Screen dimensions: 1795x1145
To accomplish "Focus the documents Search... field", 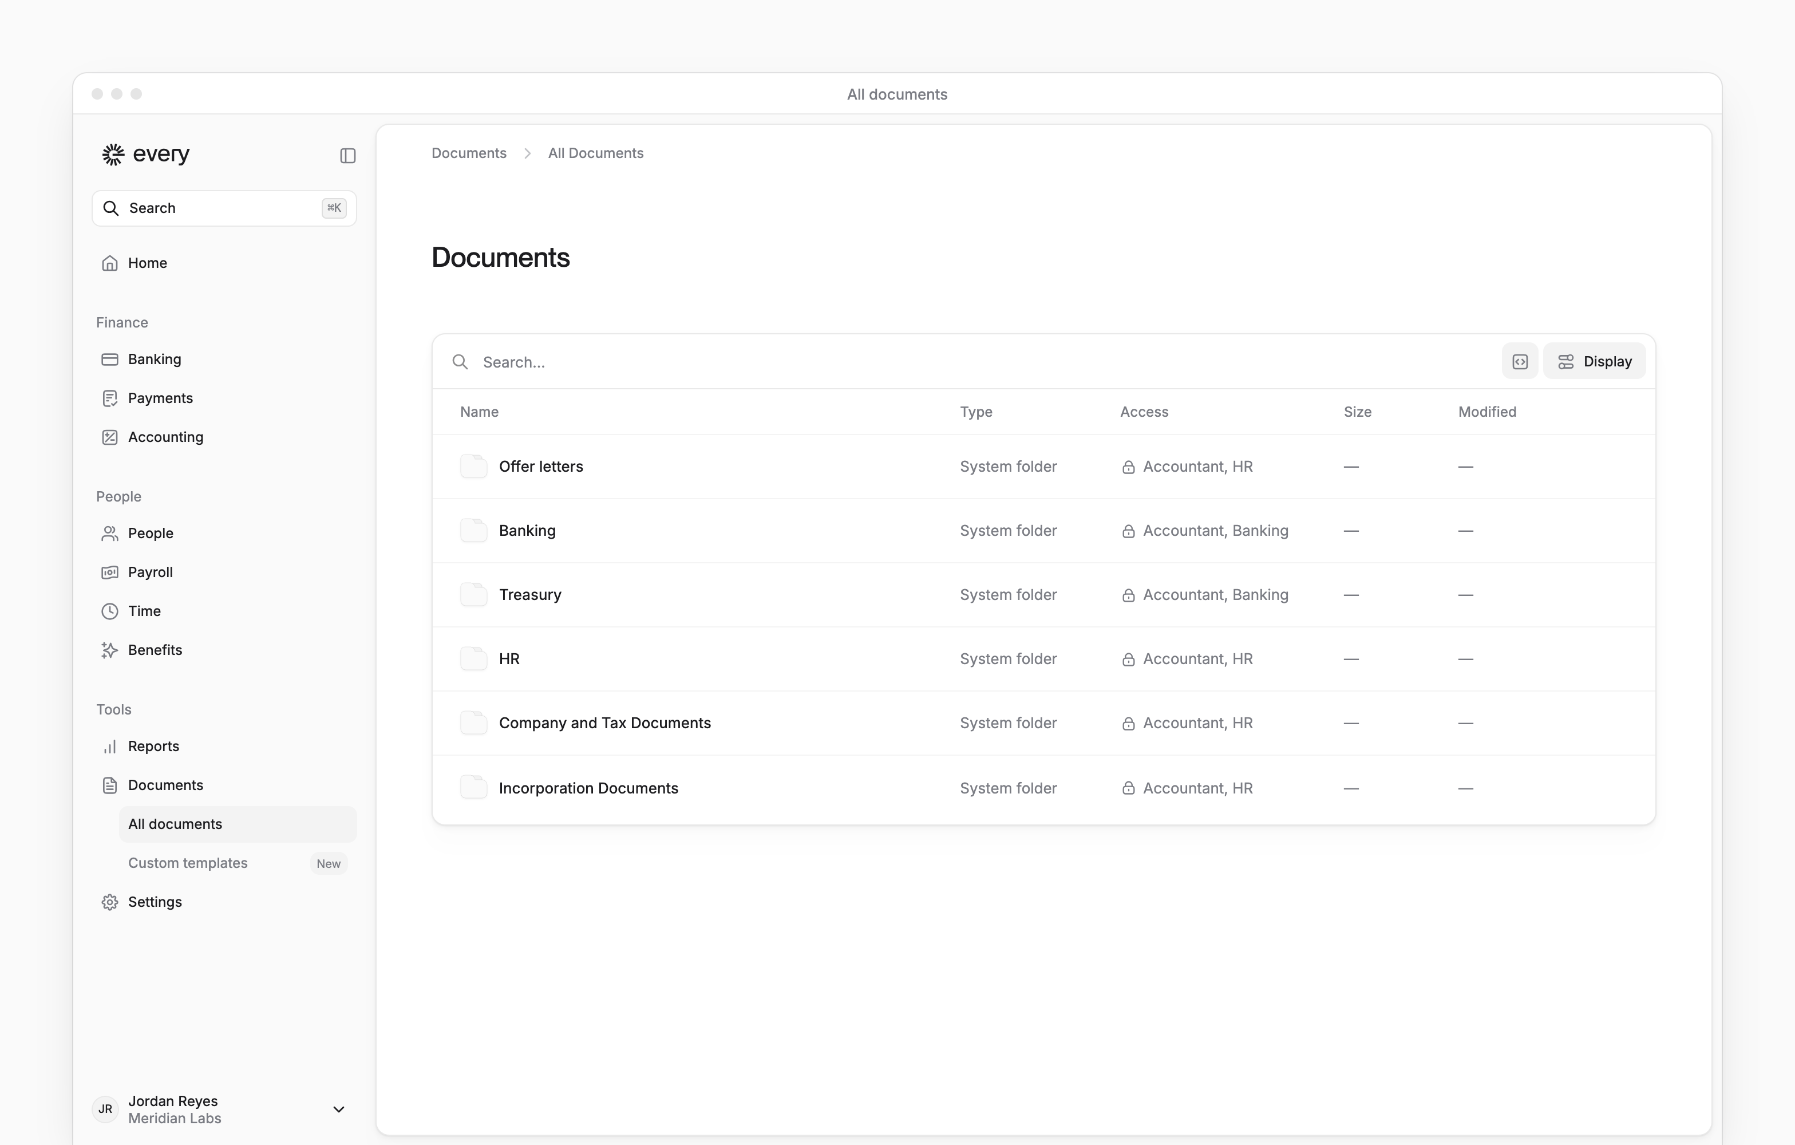I will tap(969, 362).
